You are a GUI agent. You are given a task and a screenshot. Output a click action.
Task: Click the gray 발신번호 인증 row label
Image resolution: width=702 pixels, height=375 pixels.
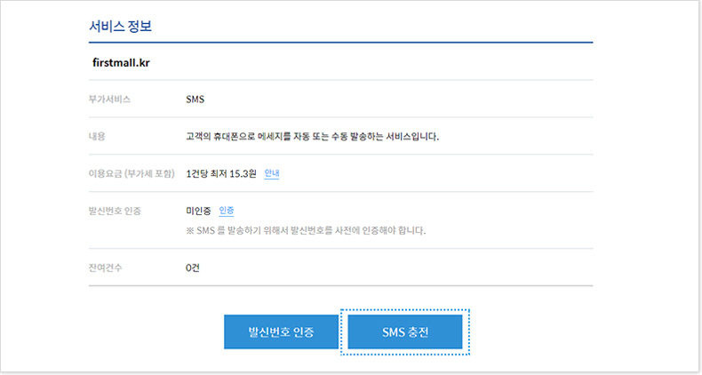pos(115,211)
